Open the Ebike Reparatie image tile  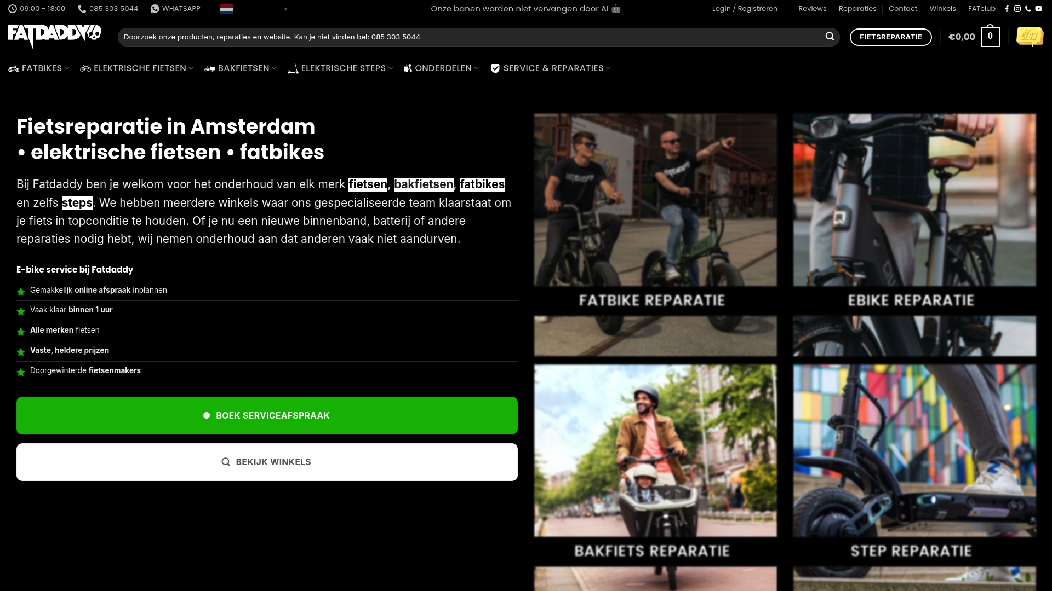914,235
